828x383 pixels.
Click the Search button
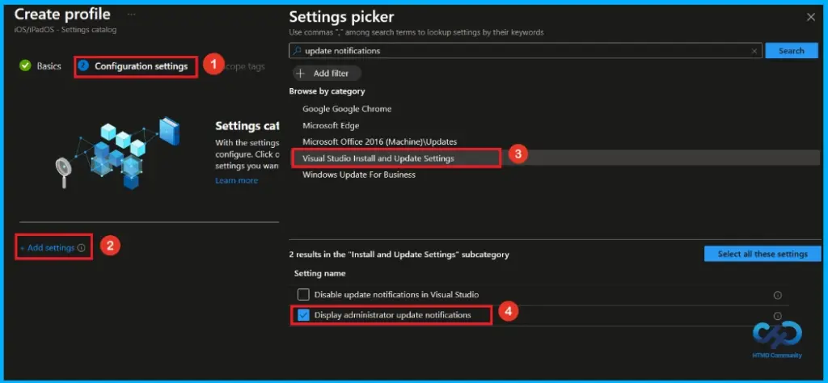click(x=791, y=51)
